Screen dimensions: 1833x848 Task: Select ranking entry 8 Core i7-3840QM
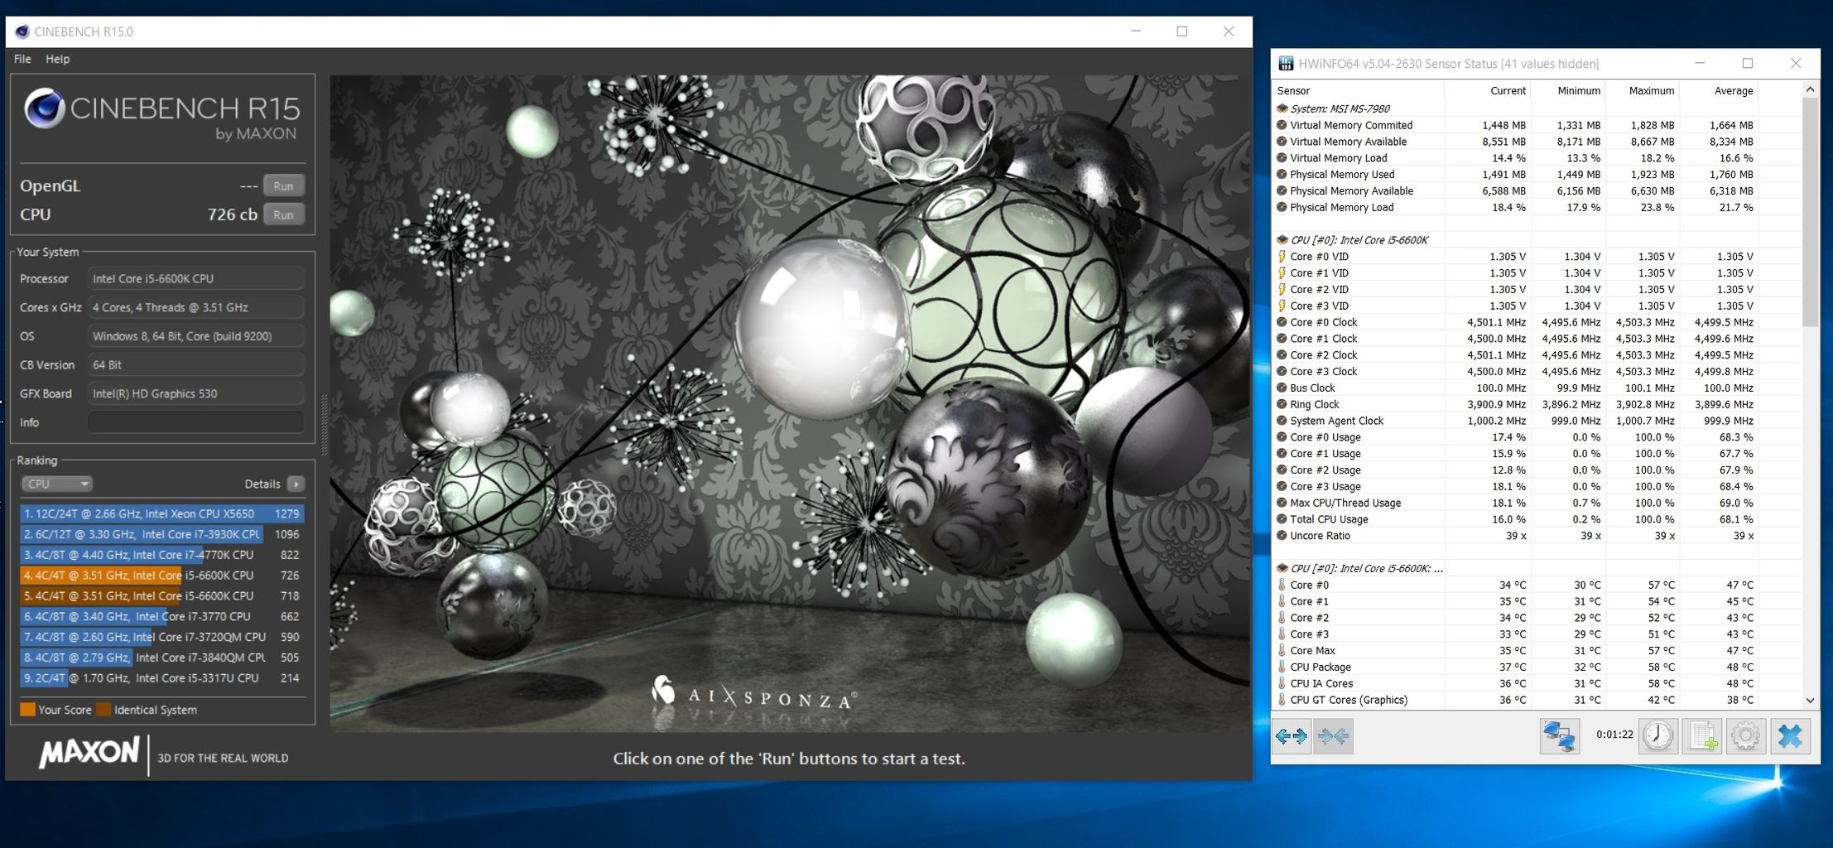pyautogui.click(x=162, y=658)
